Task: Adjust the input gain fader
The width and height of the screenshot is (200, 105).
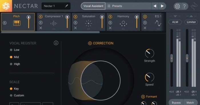Action: (172, 58)
